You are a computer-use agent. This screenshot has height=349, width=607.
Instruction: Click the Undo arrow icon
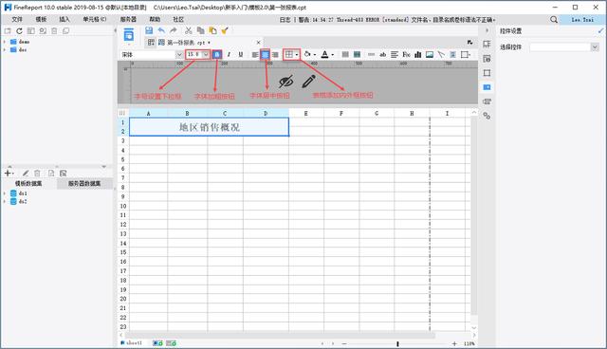161,30
